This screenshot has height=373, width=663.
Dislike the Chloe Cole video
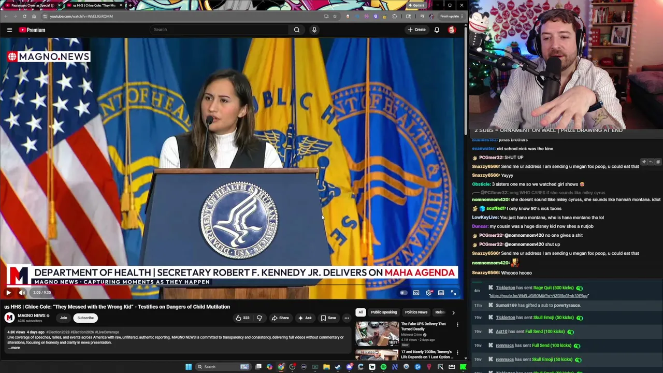[x=260, y=318]
